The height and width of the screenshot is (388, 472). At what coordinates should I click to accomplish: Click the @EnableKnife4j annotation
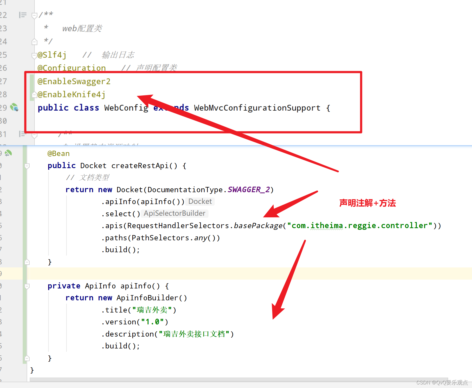tap(71, 95)
